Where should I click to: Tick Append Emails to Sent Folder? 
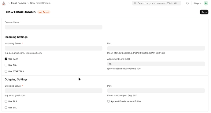point(109,101)
